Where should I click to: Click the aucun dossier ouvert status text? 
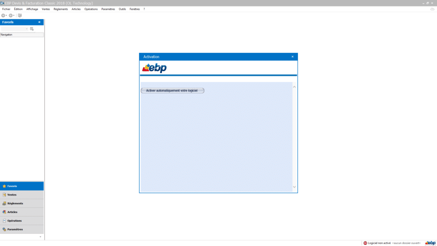(406, 243)
